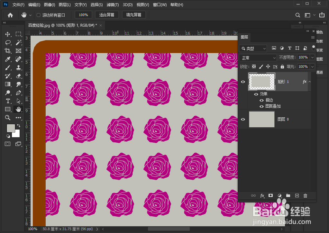Select the Brush tool

(x=8, y=67)
